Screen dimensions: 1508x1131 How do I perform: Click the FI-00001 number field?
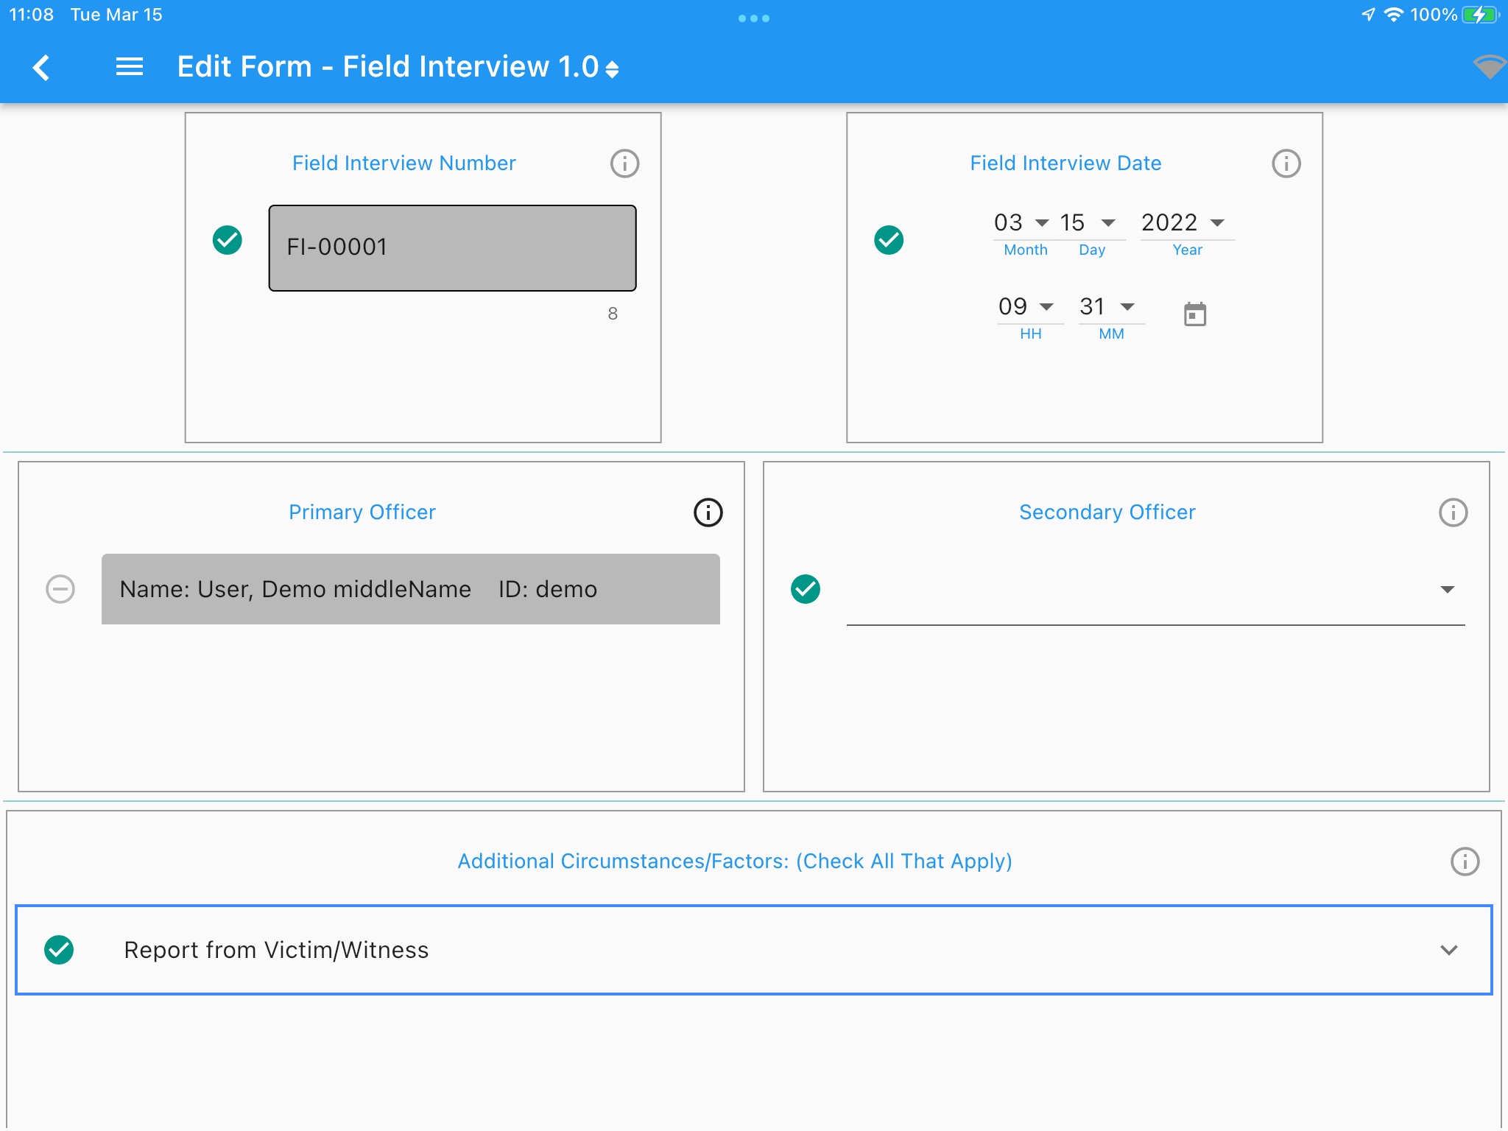click(452, 248)
